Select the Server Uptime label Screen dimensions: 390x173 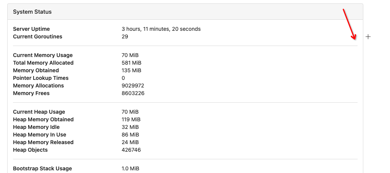[x=31, y=29]
